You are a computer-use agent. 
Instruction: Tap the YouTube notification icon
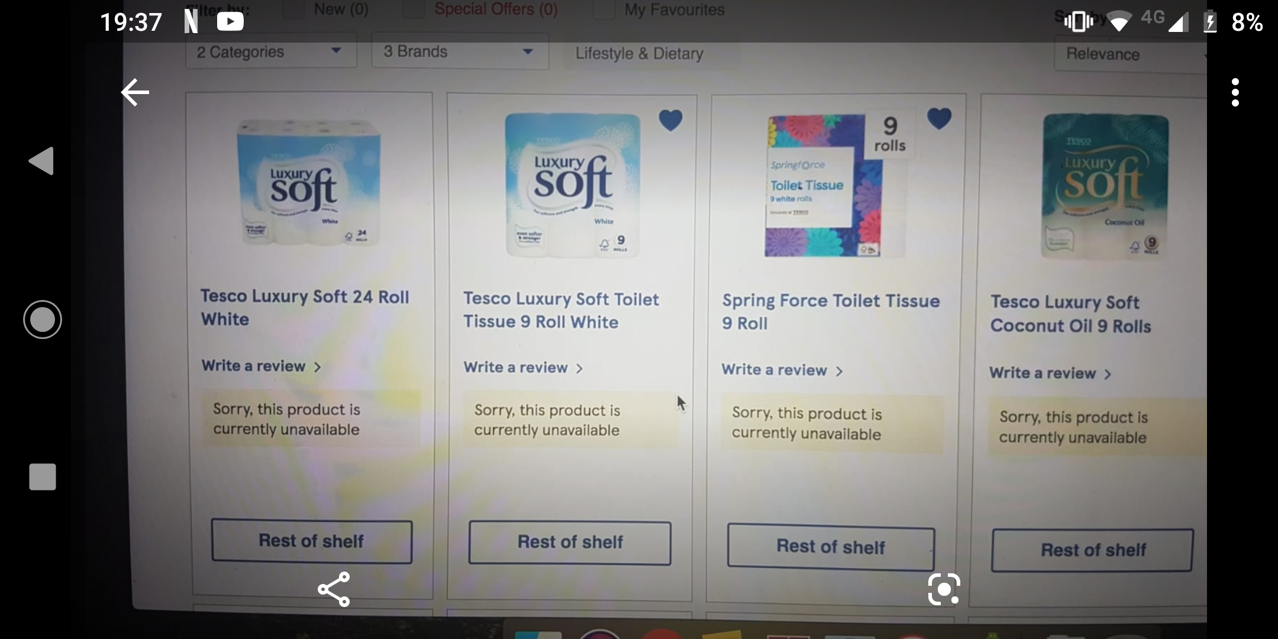pos(230,22)
